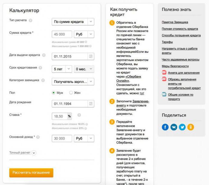Select the Муж radio button
Viewport: 209px width, 185px height.
[x=53, y=92]
